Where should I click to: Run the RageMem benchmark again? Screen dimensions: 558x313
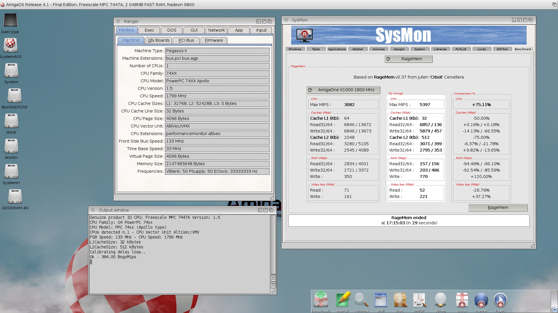tap(498, 208)
